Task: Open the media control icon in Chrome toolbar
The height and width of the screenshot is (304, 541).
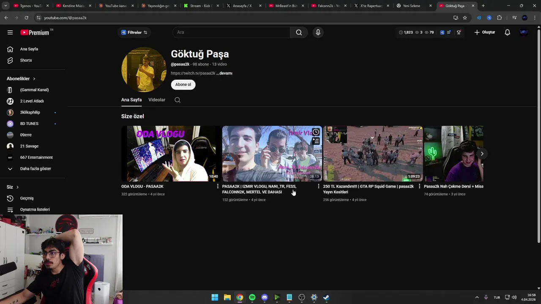Action: [x=514, y=18]
